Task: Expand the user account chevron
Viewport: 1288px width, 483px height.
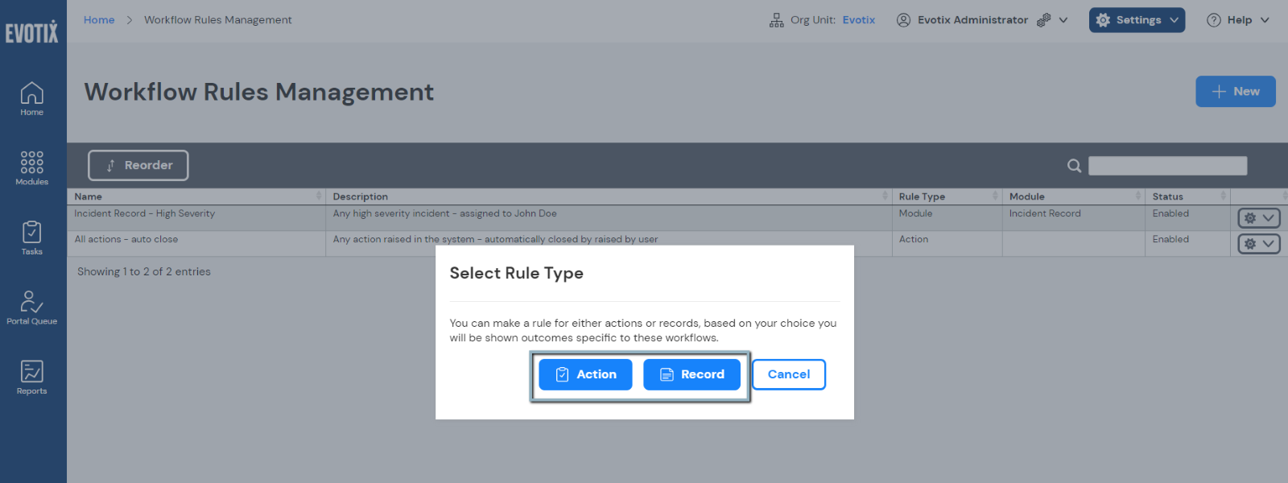Action: 1063,20
